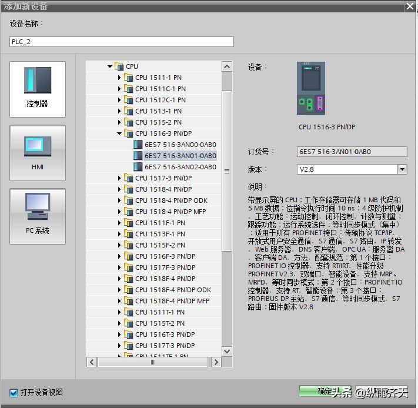This screenshot has width=418, height=408.
Task: Select order number 6ES7 516-3AN02-0AB0
Action: [180, 167]
